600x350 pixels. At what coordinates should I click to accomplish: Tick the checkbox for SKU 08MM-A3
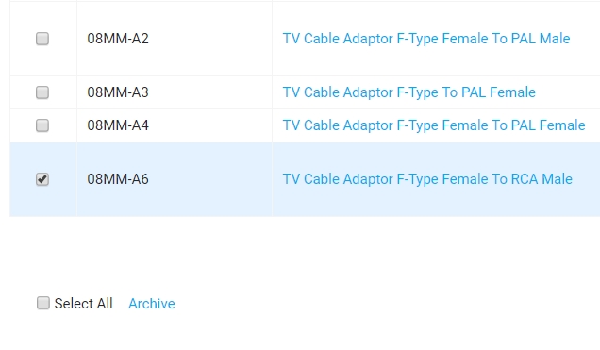click(x=42, y=92)
